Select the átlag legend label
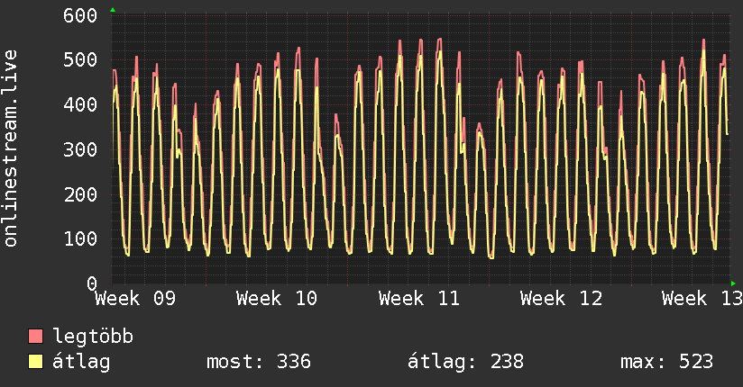This screenshot has width=743, height=387. point(83,362)
